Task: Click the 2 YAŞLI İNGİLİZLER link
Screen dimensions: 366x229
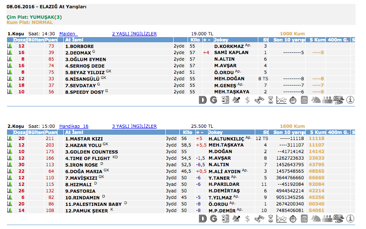Action: point(134,34)
